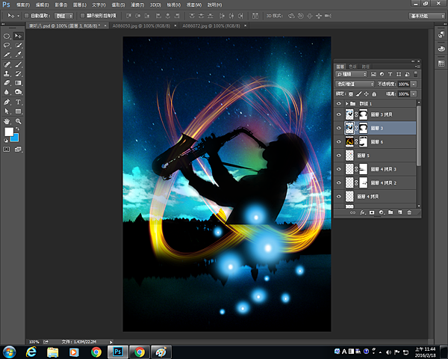The height and width of the screenshot is (359, 448).
Task: Open Chrome from the Windows taskbar
Action: tap(96, 351)
